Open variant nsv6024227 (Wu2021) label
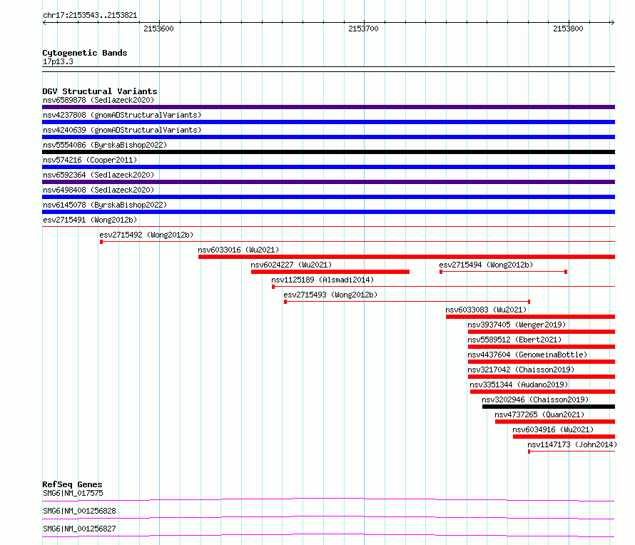 (291, 265)
